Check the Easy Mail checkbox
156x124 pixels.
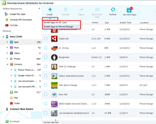[46, 94]
